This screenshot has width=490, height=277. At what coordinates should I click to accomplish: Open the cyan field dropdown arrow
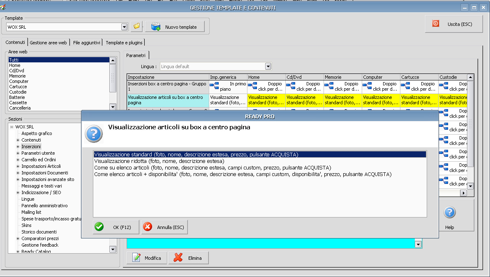(x=418, y=245)
